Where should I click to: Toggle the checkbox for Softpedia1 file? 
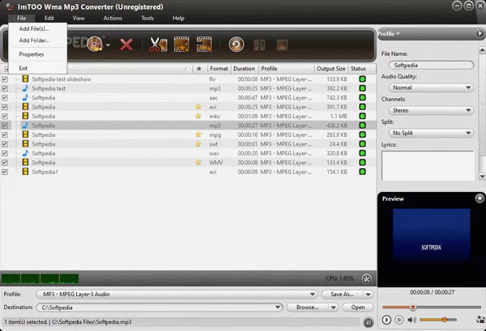(6, 172)
